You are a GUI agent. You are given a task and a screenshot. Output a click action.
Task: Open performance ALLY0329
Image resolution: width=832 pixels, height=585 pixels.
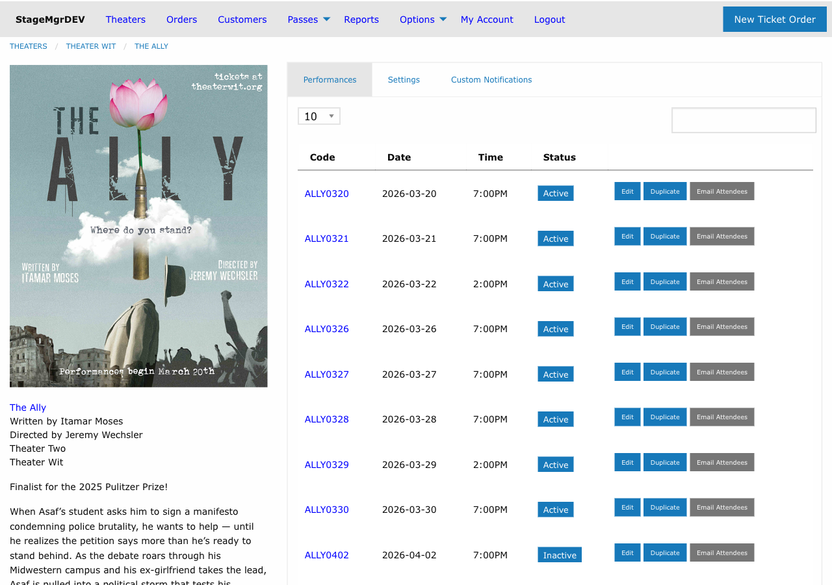point(327,465)
